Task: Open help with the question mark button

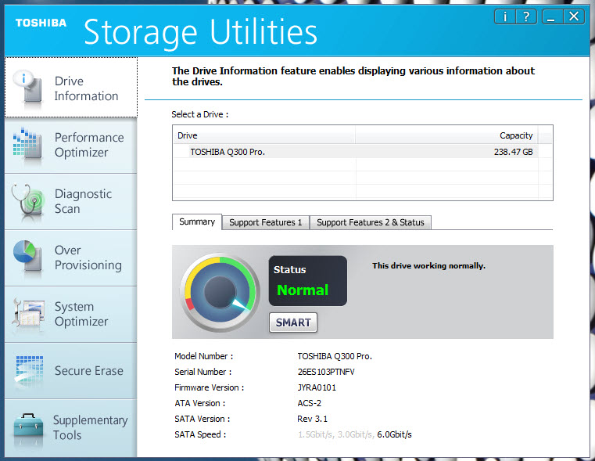Action: click(526, 16)
